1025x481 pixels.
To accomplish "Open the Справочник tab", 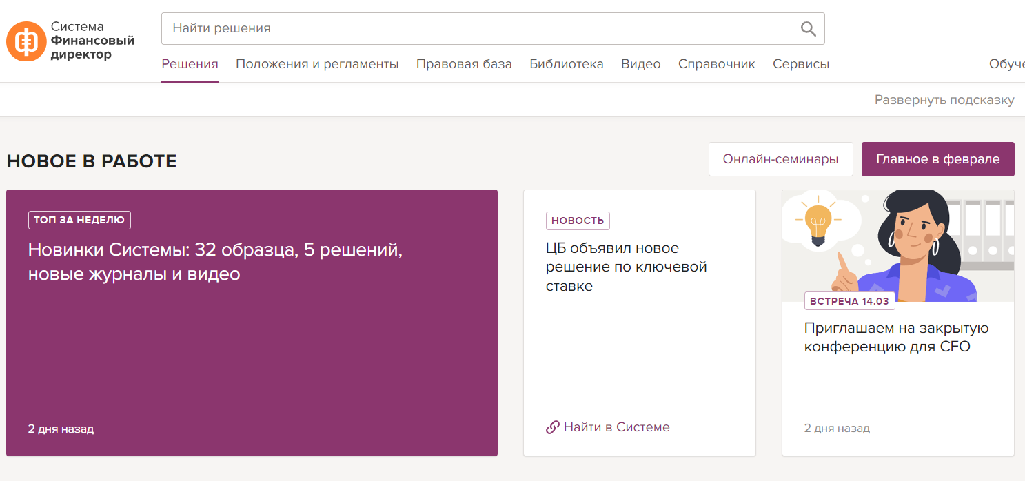I will pos(716,64).
